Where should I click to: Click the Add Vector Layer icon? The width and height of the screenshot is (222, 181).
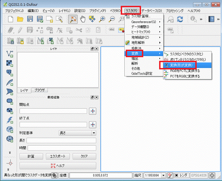[10, 54]
